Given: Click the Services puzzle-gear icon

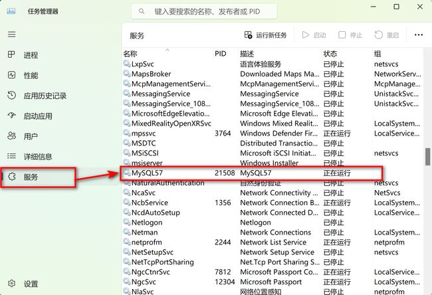Looking at the screenshot, I should (11, 177).
